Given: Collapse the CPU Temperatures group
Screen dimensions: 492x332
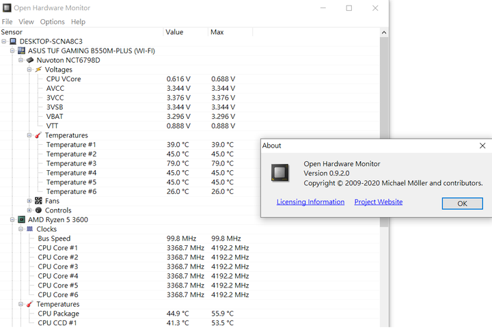Looking at the screenshot, I should point(20,304).
